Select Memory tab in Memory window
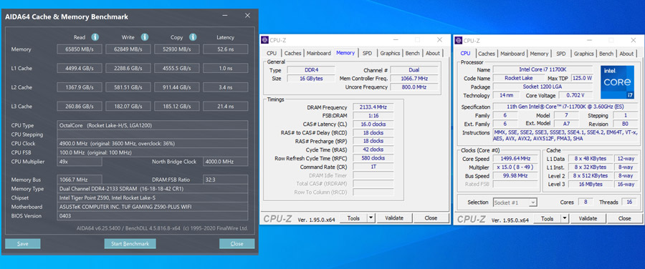The height and width of the screenshot is (269, 645). [345, 52]
